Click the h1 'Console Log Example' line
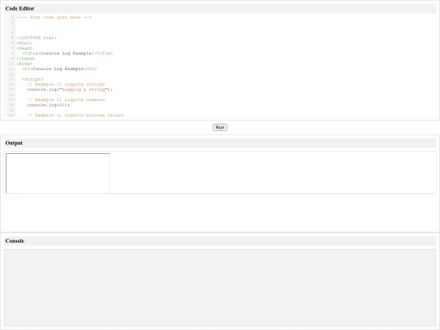 pyautogui.click(x=59, y=68)
